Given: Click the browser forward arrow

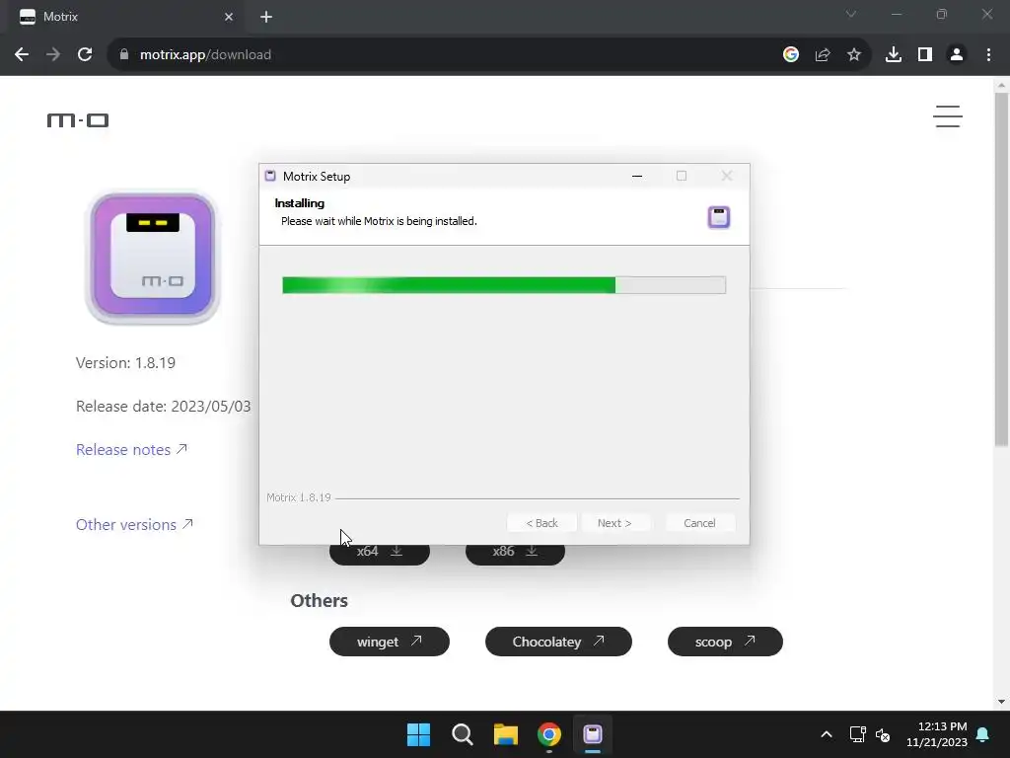Looking at the screenshot, I should click(x=53, y=55).
